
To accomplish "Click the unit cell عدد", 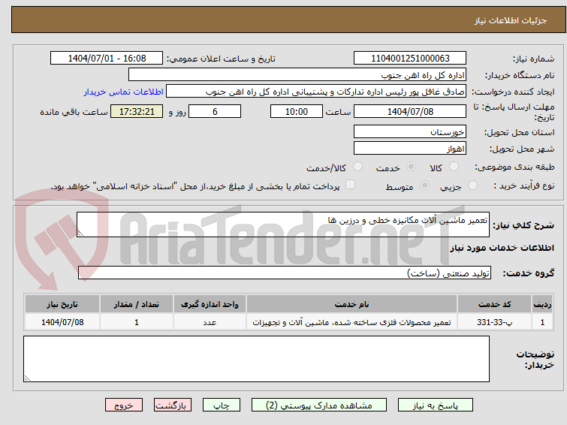I will click(x=210, y=322).
